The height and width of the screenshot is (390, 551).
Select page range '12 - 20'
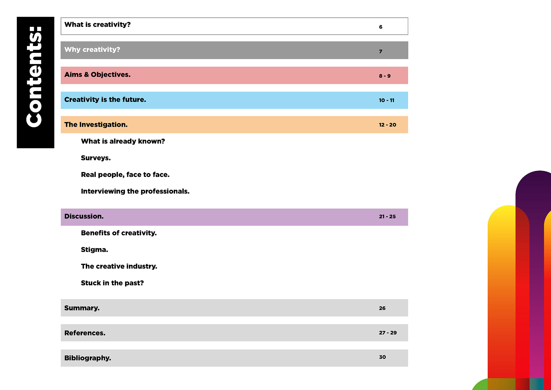coord(387,125)
